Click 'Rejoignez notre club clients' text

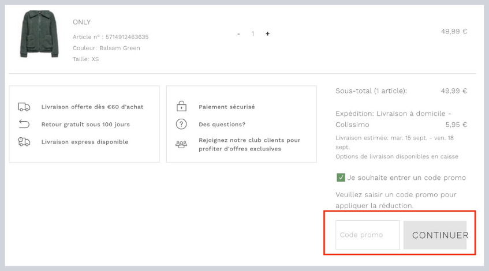point(249,140)
